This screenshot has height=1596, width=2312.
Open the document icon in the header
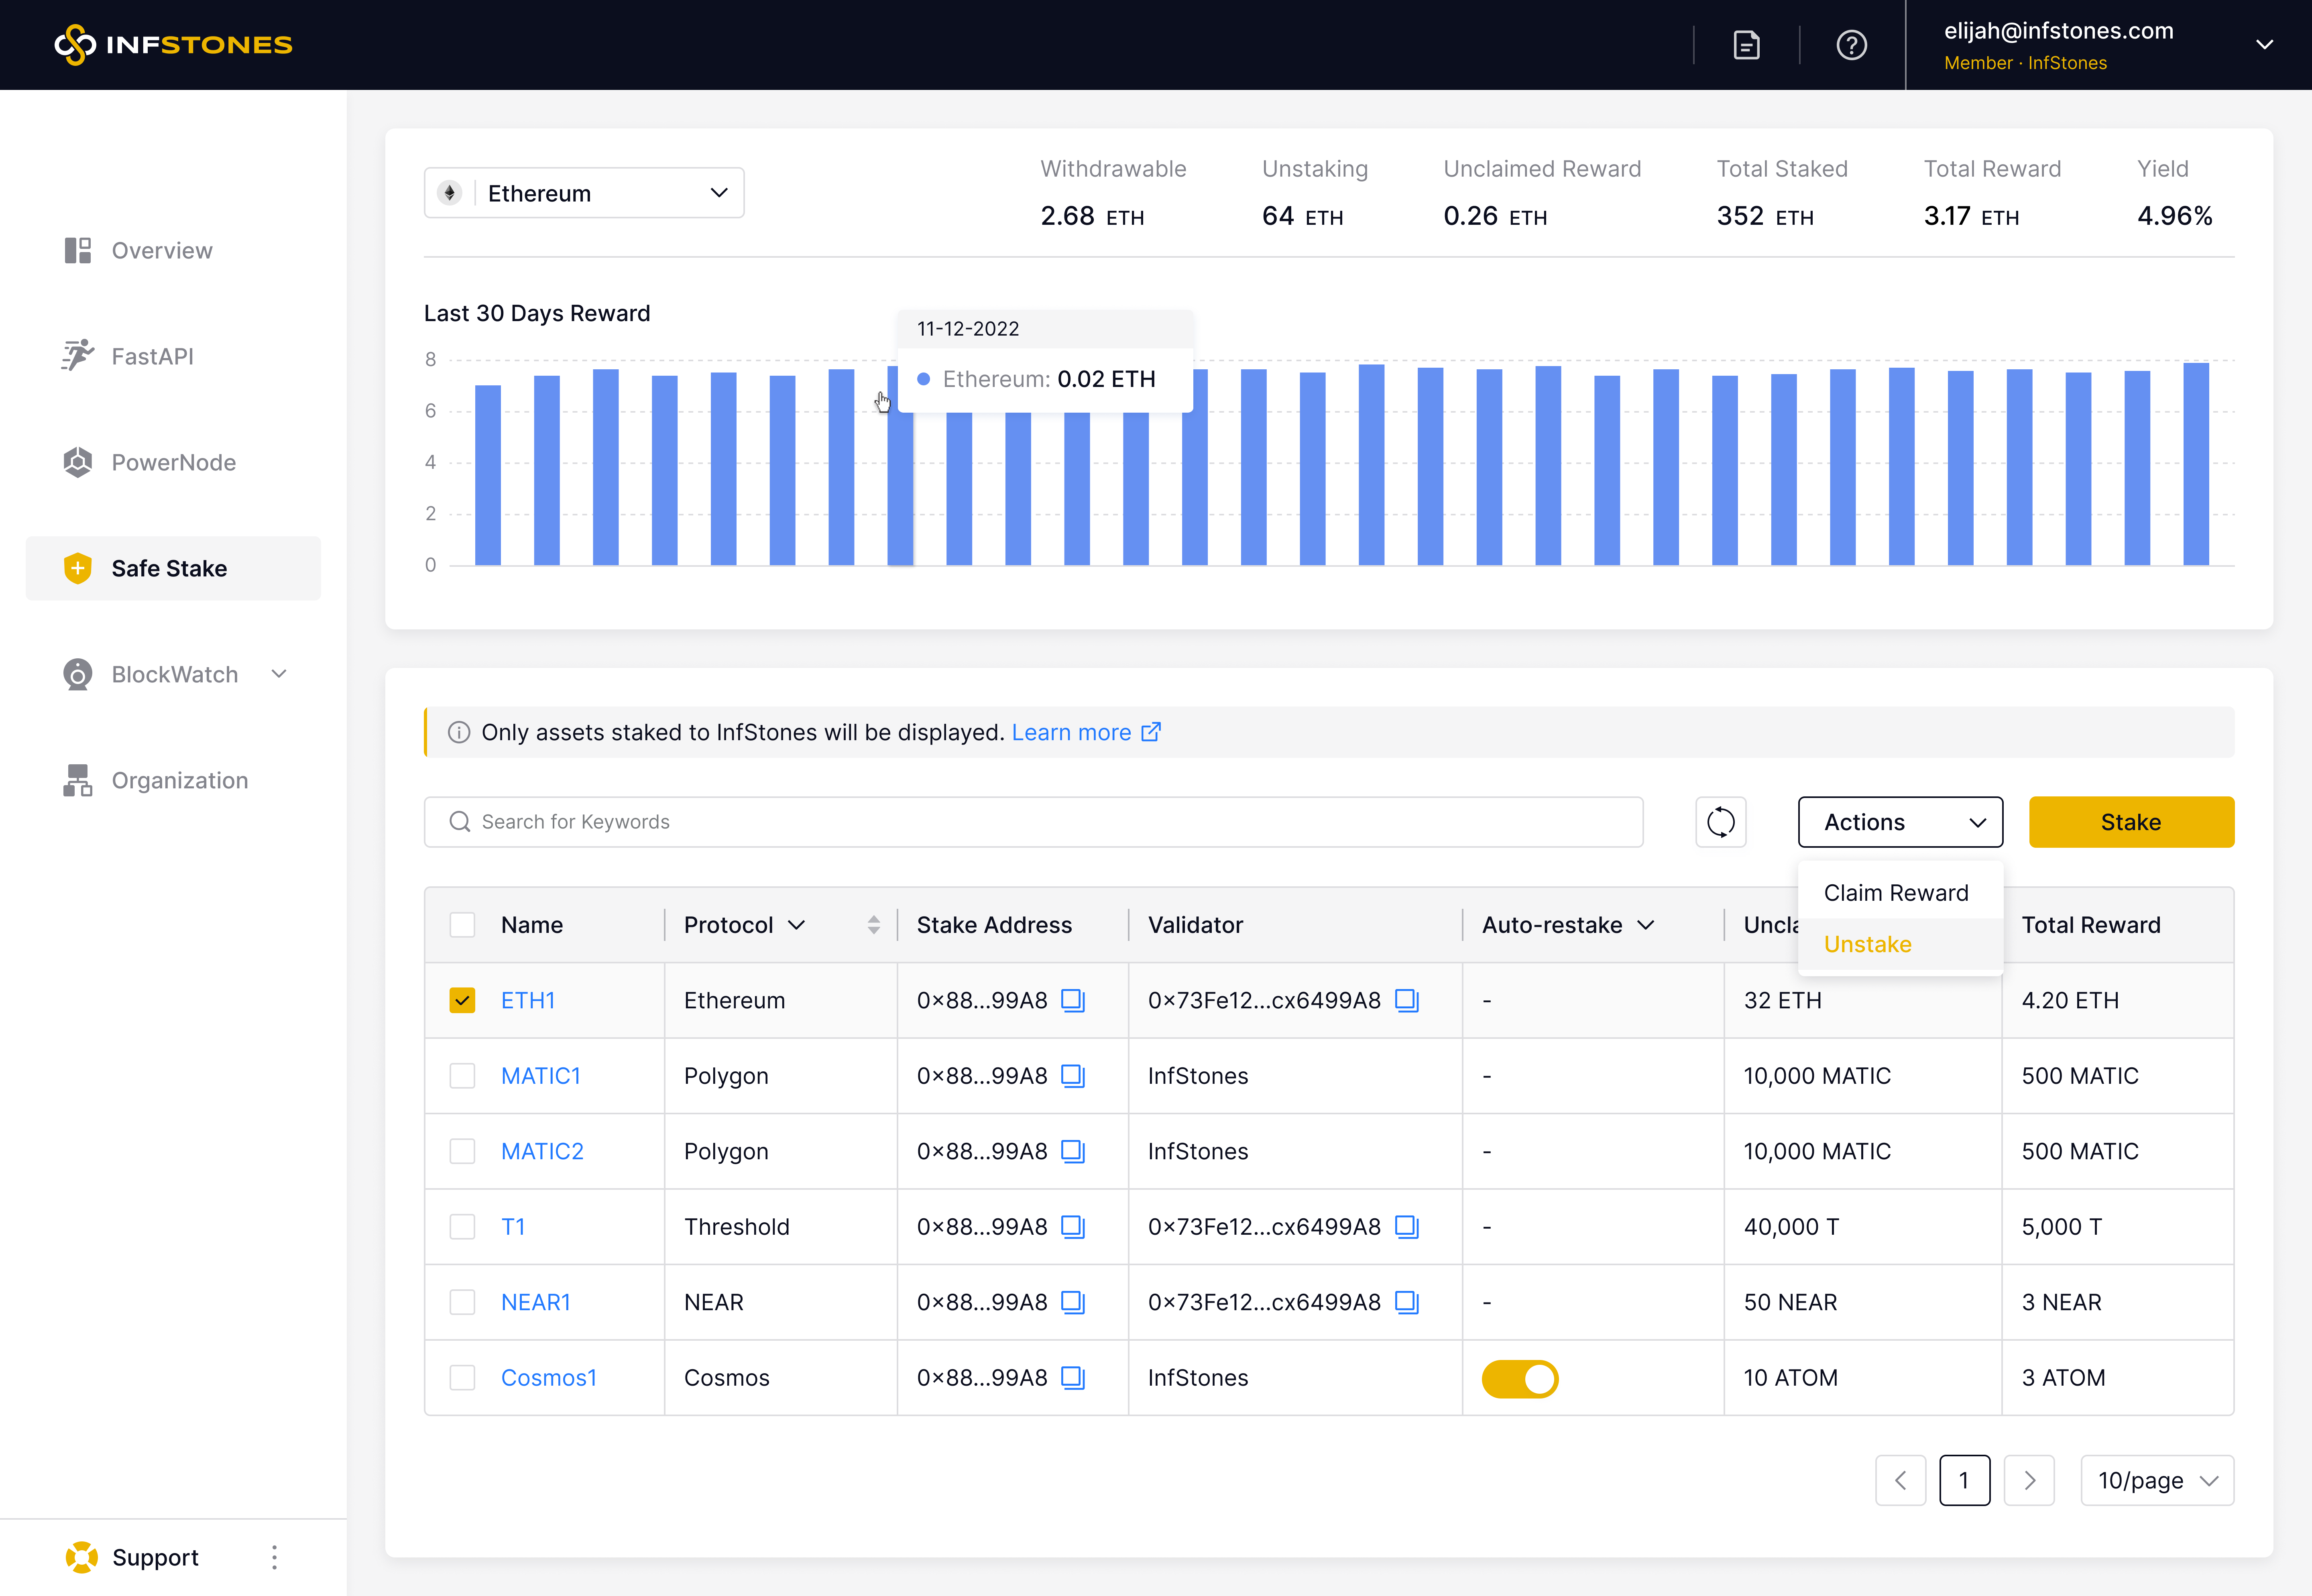point(1746,45)
